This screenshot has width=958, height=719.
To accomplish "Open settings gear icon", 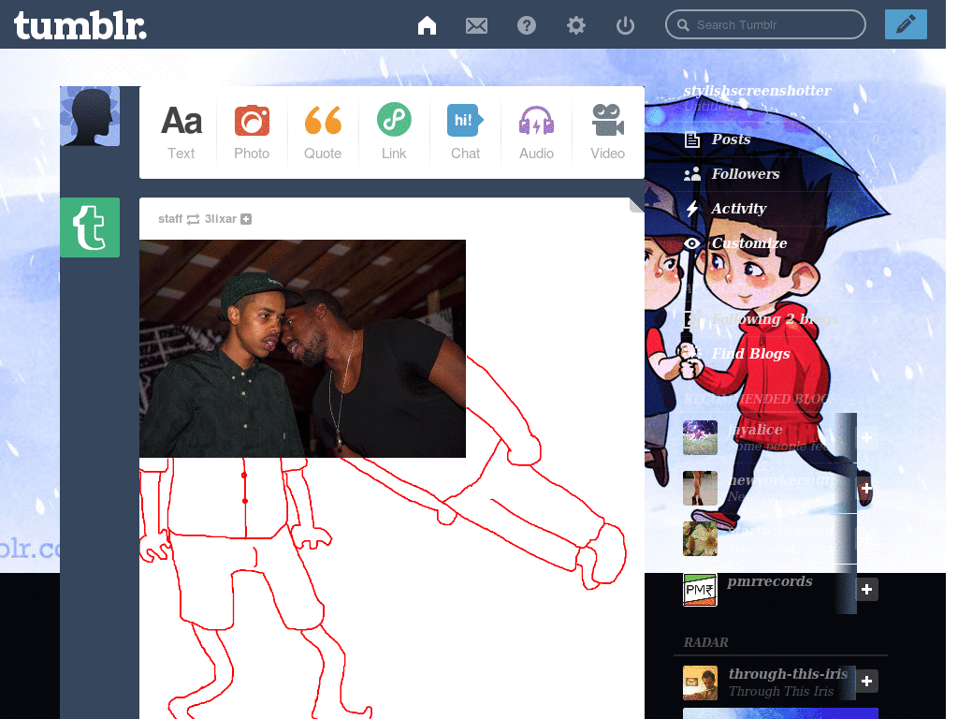I will (x=575, y=25).
